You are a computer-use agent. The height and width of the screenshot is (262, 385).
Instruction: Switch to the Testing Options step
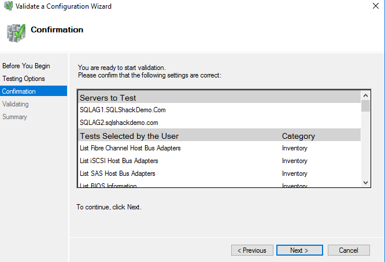(24, 79)
